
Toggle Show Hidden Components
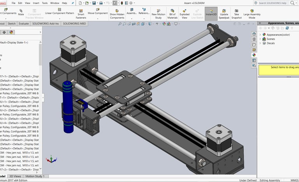[x=117, y=14]
